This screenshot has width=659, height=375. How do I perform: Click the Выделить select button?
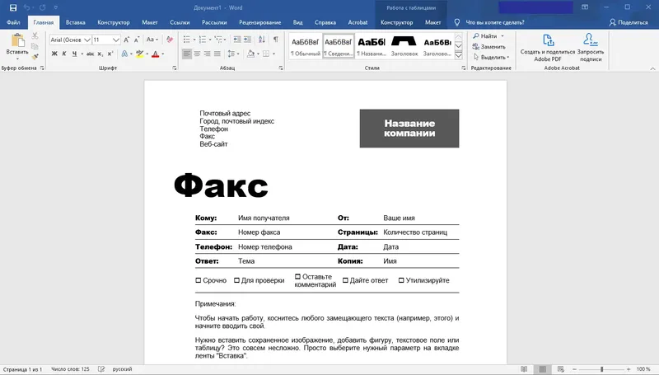pyautogui.click(x=490, y=57)
